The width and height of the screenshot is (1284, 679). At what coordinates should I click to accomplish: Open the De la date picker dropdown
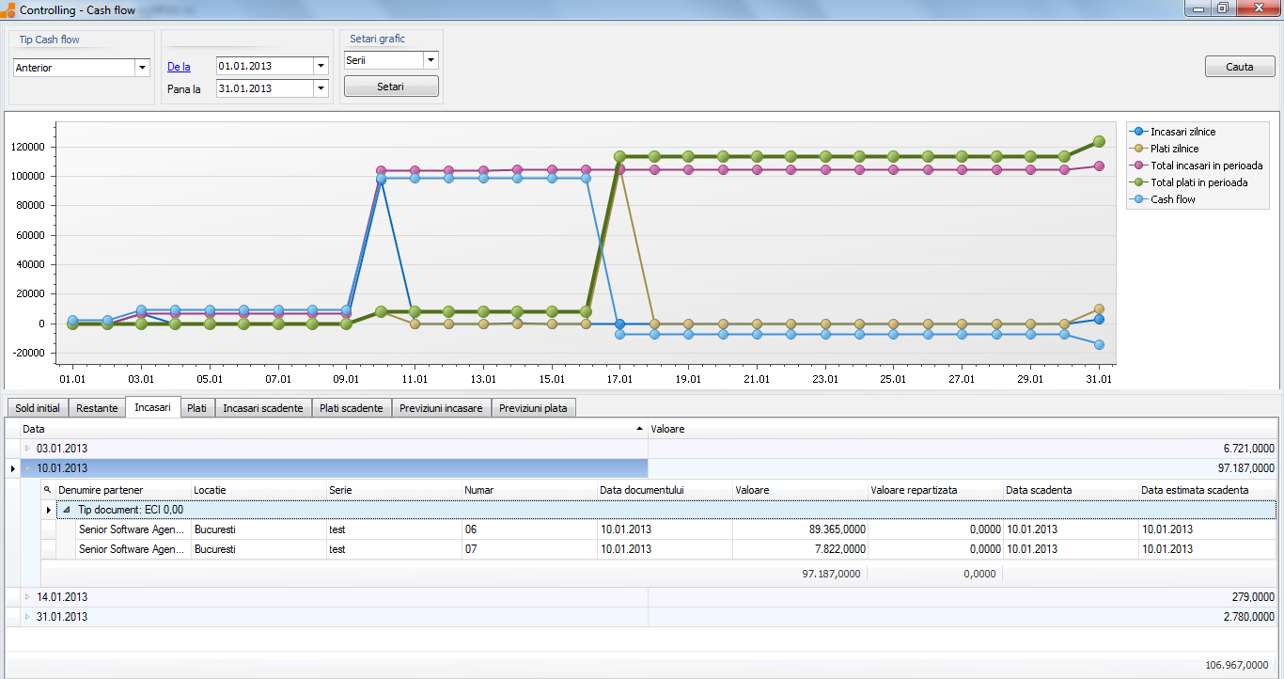(320, 67)
